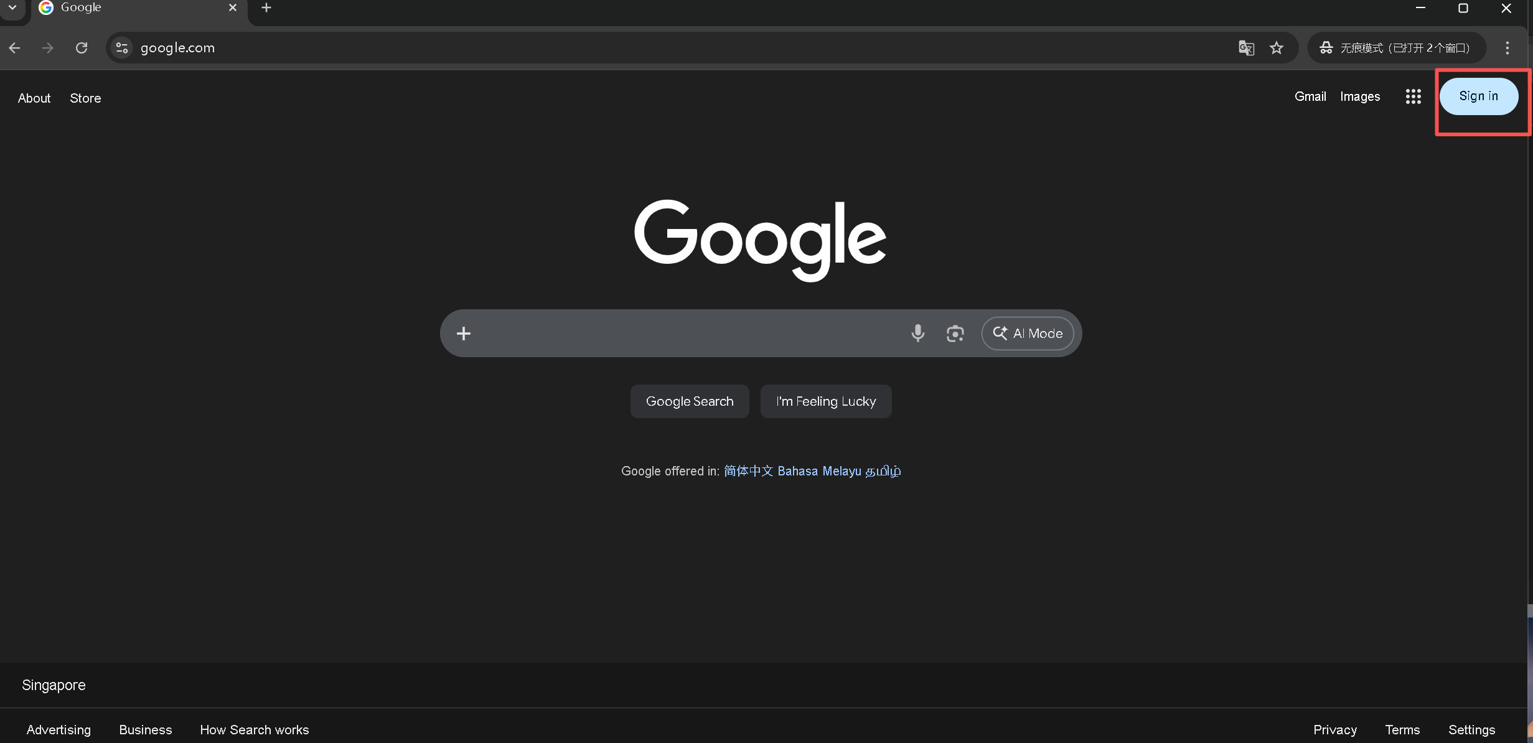1533x743 pixels.
Task: Go back to the previous page
Action: pos(15,48)
